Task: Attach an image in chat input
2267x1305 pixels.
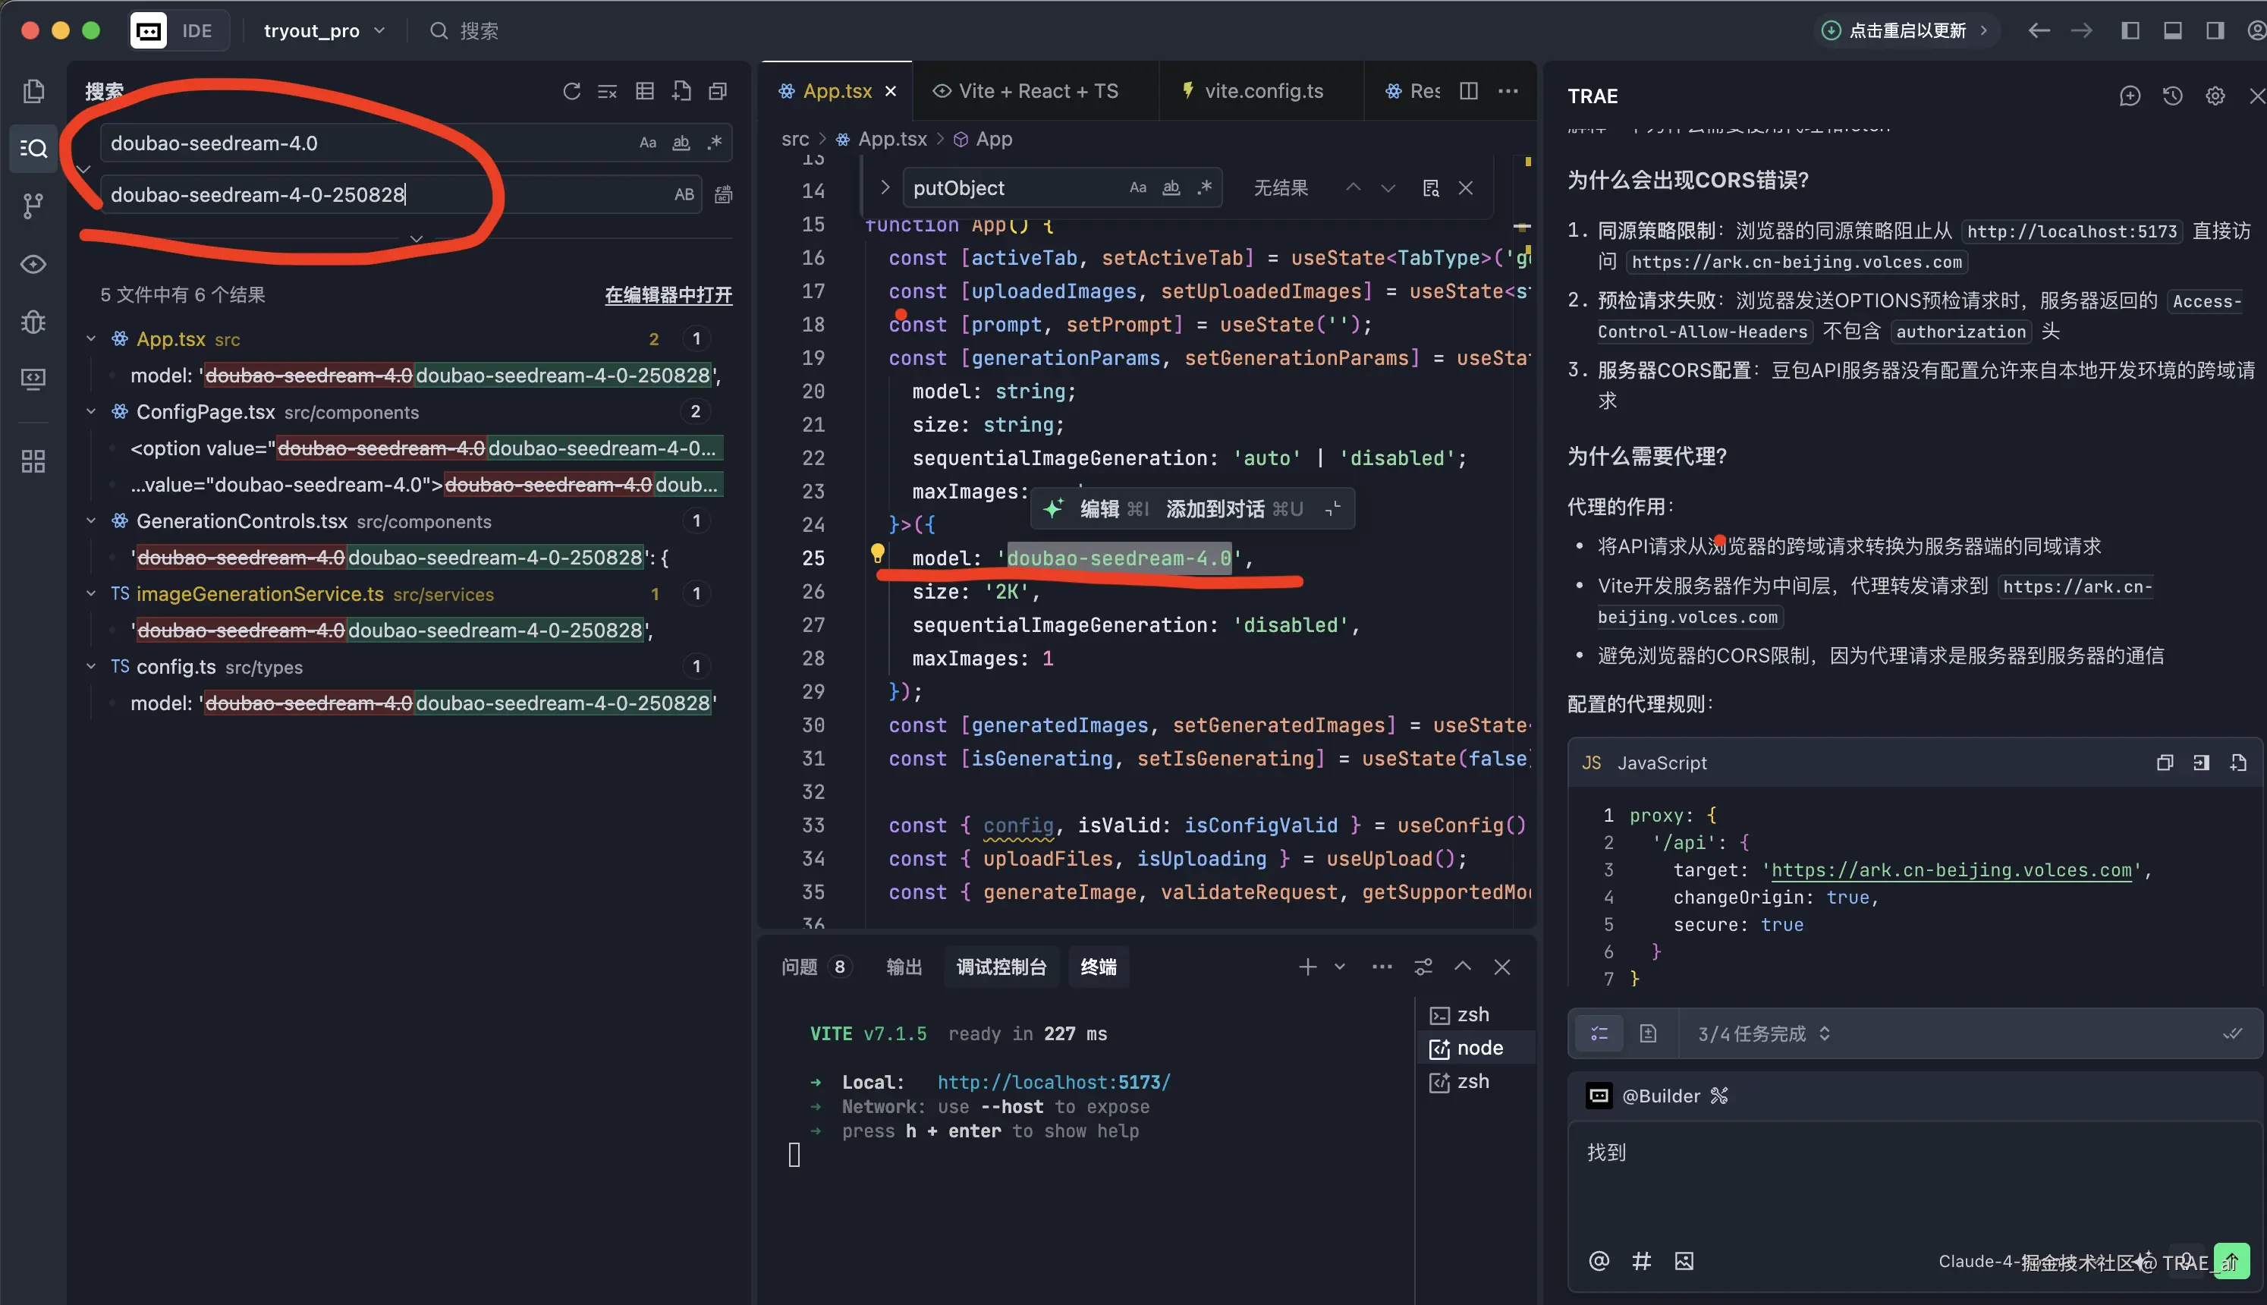Action: 1684,1261
